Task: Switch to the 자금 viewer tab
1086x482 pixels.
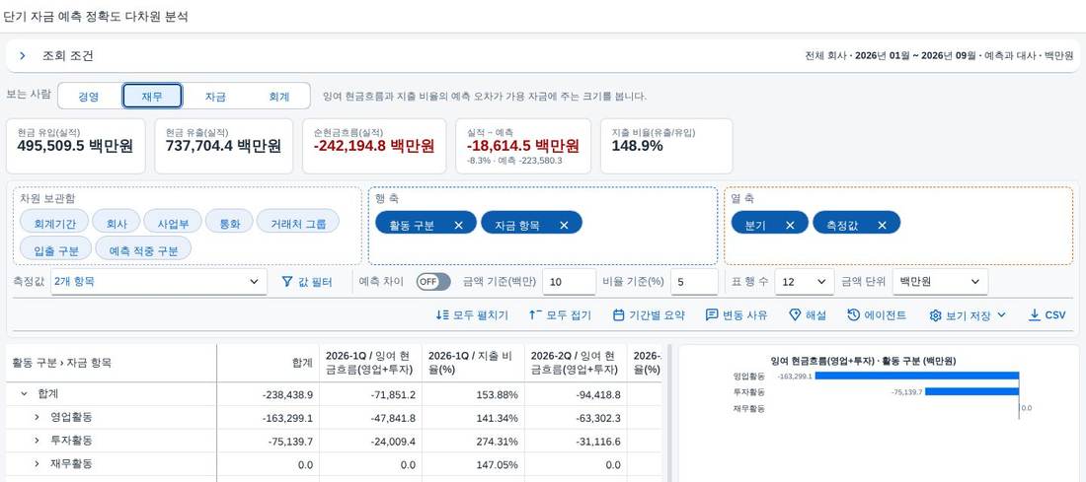Action: (215, 97)
